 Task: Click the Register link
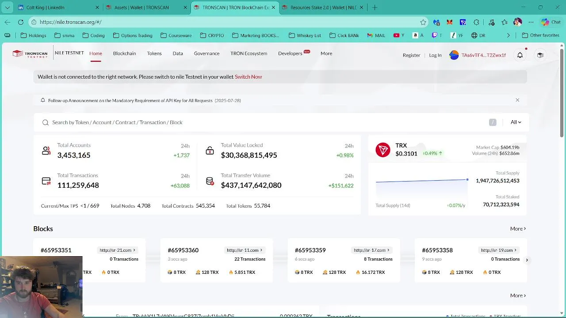click(x=411, y=55)
